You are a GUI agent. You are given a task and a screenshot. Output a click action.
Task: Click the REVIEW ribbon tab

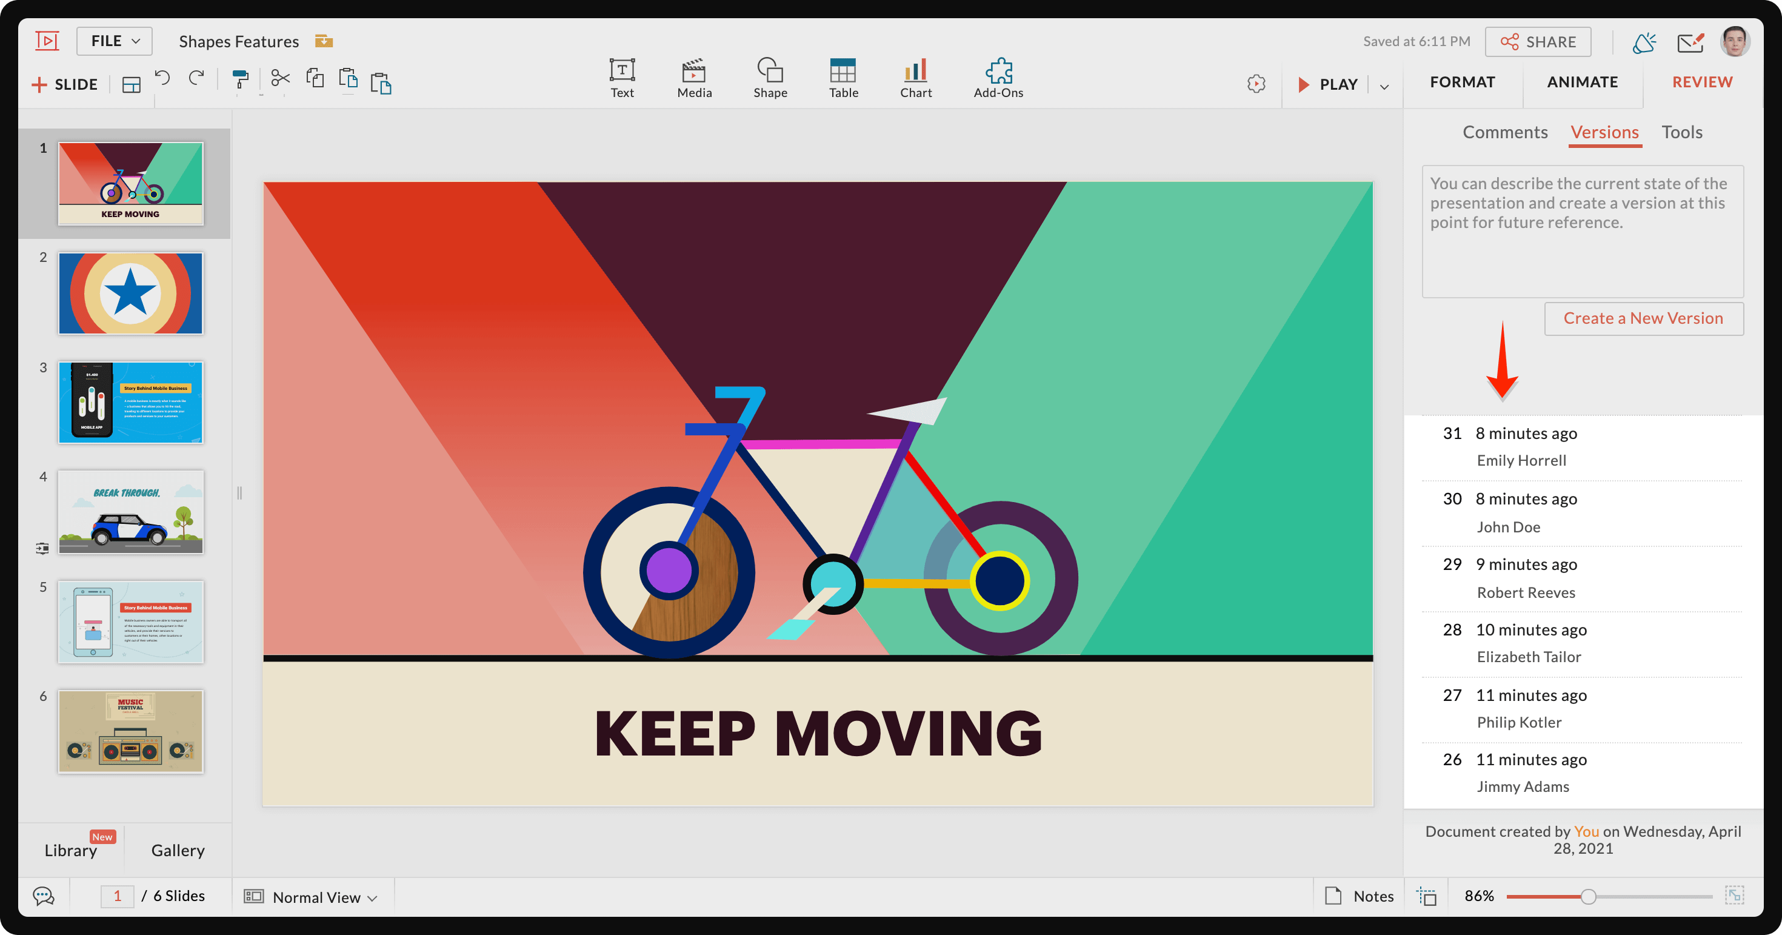tap(1702, 81)
